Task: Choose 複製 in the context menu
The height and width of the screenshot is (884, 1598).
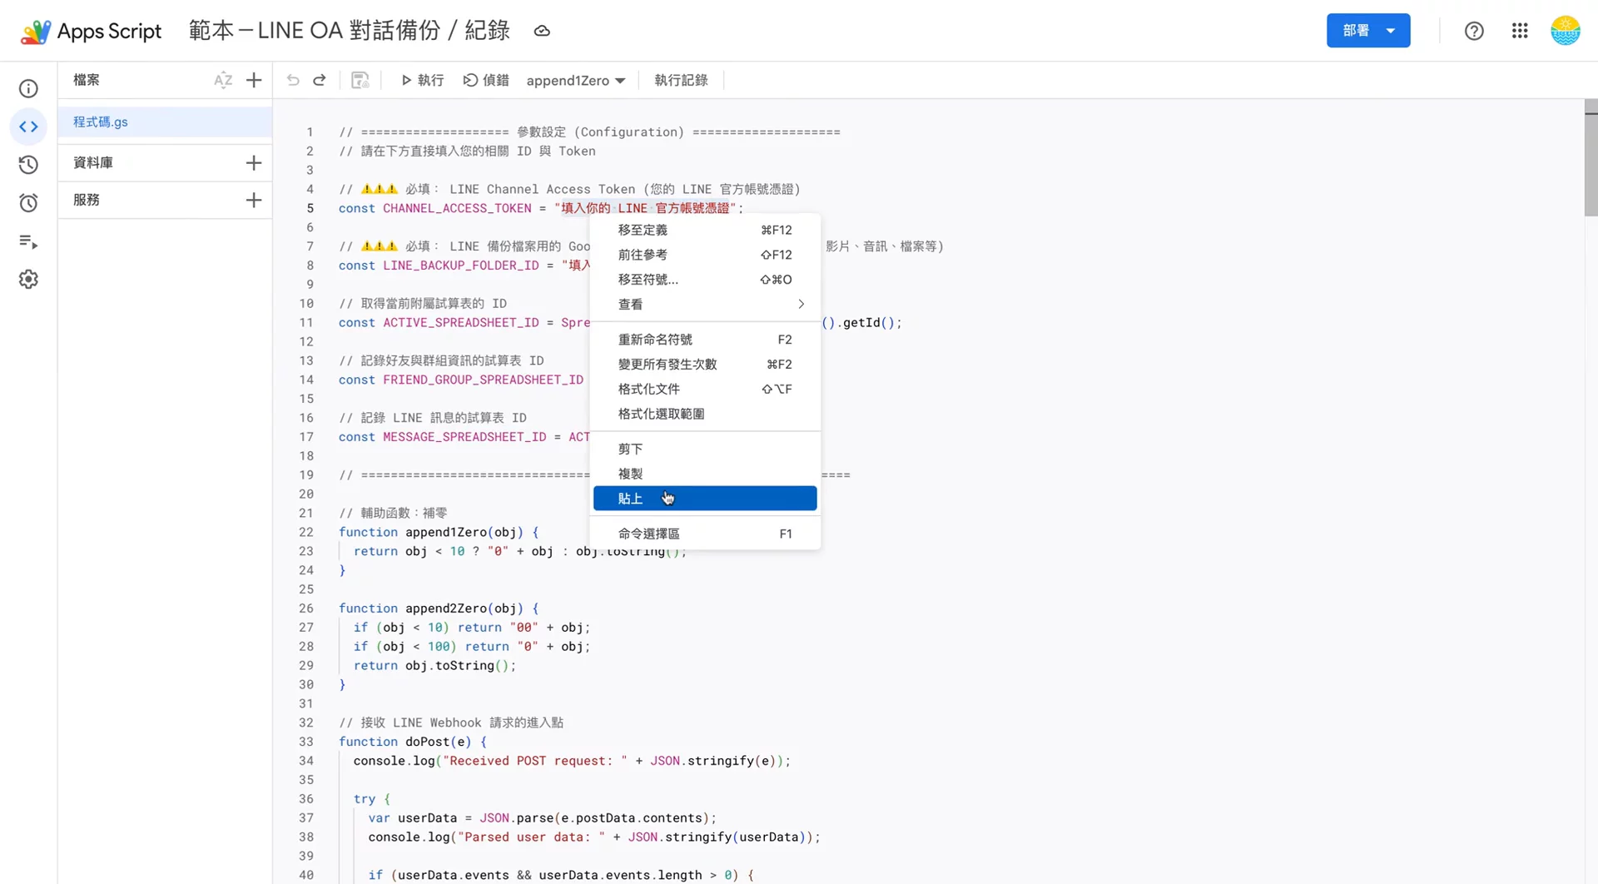Action: coord(705,474)
